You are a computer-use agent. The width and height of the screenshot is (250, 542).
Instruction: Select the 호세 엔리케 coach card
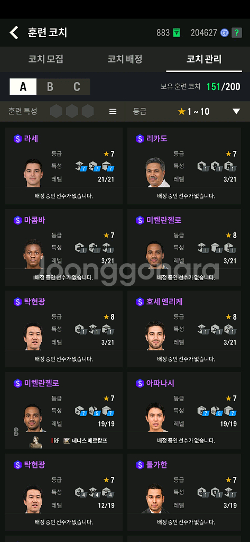[184, 329]
